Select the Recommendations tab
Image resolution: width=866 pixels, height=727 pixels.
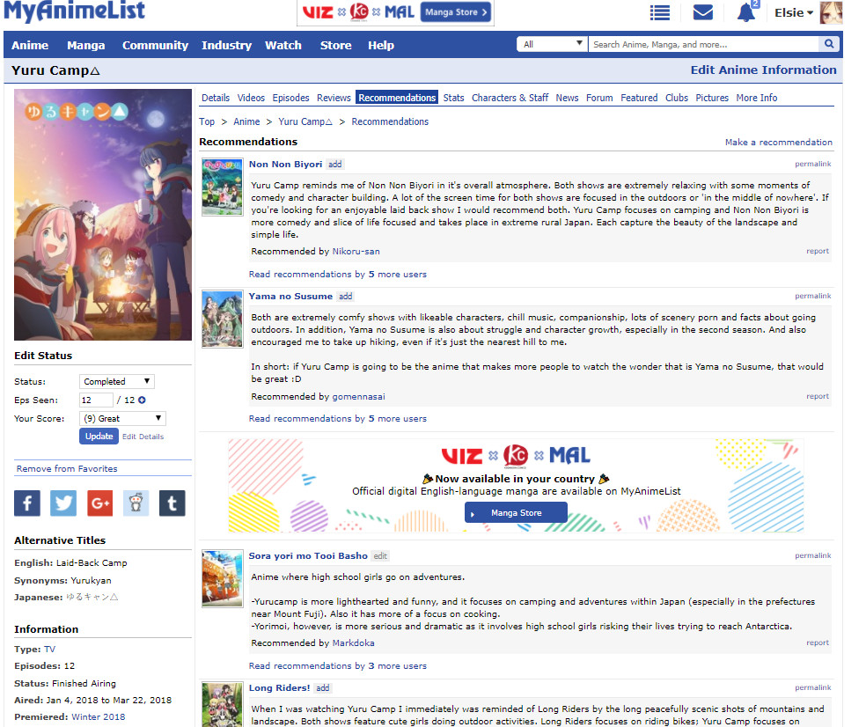click(397, 98)
